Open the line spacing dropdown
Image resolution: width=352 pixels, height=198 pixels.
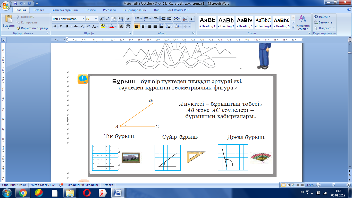point(169,26)
